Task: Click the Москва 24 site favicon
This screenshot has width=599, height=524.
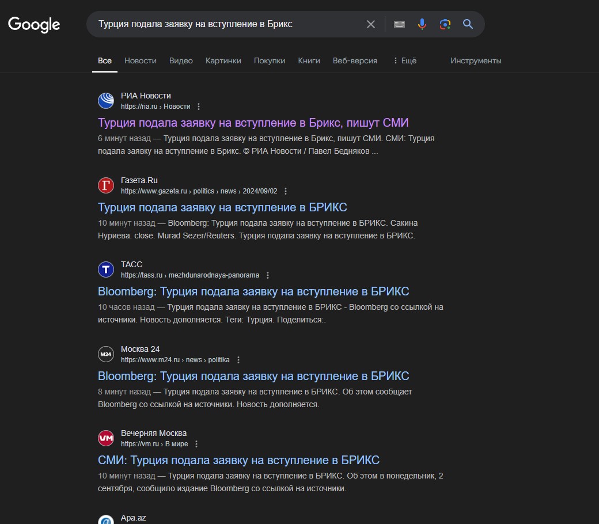Action: pos(106,354)
